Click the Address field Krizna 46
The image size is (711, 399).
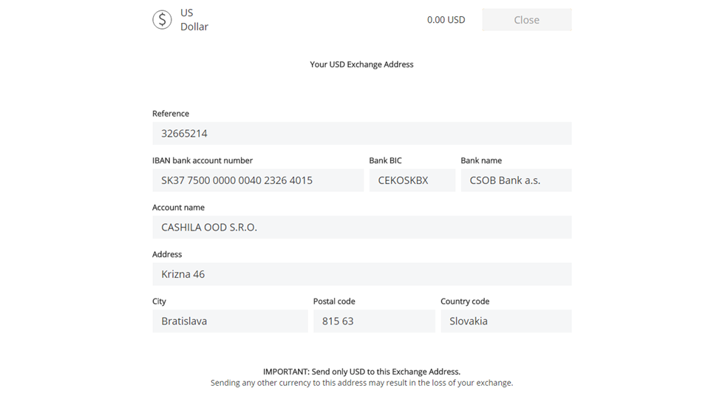pyautogui.click(x=362, y=274)
